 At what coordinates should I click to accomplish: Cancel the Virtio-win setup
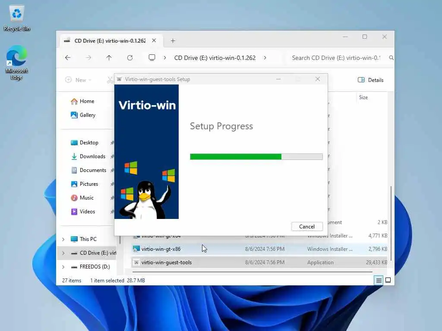tap(307, 227)
